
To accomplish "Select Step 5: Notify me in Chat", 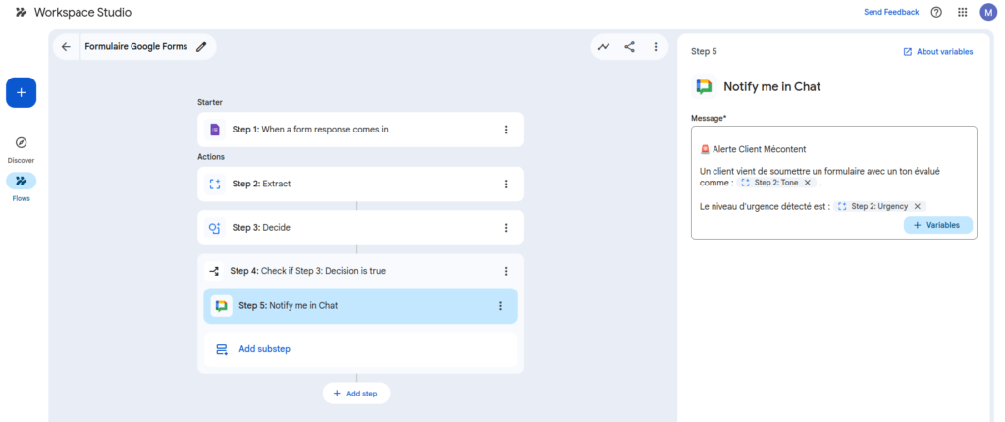I will point(360,306).
